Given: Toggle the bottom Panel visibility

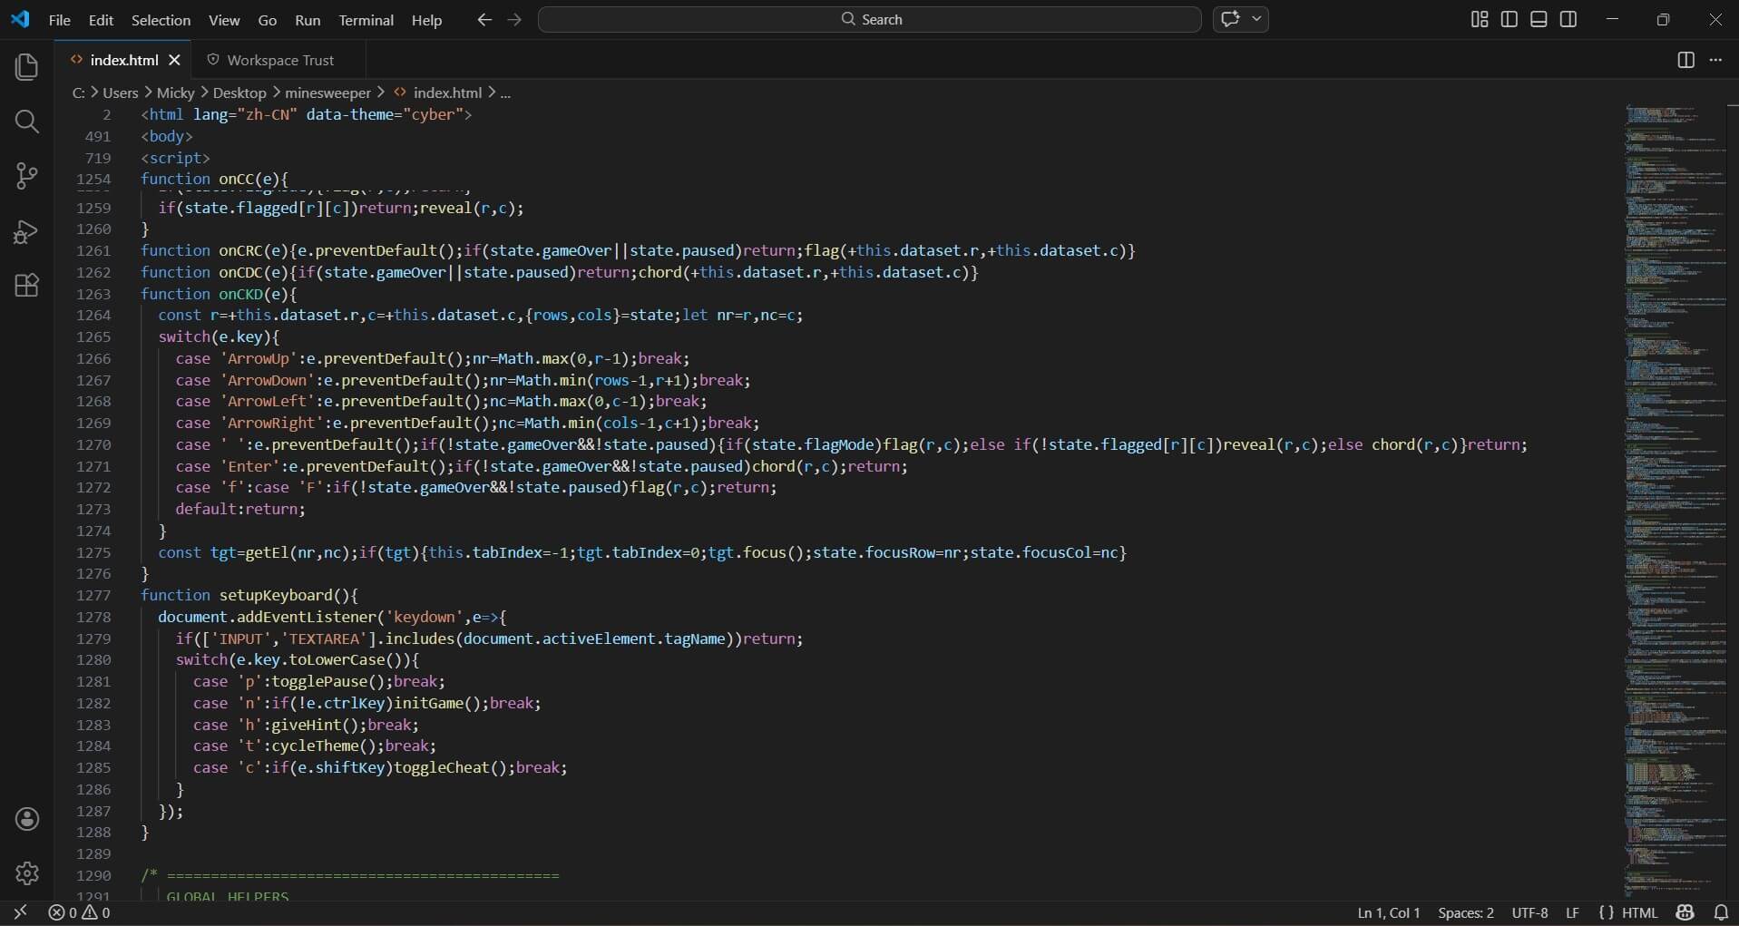Looking at the screenshot, I should pyautogui.click(x=1539, y=19).
